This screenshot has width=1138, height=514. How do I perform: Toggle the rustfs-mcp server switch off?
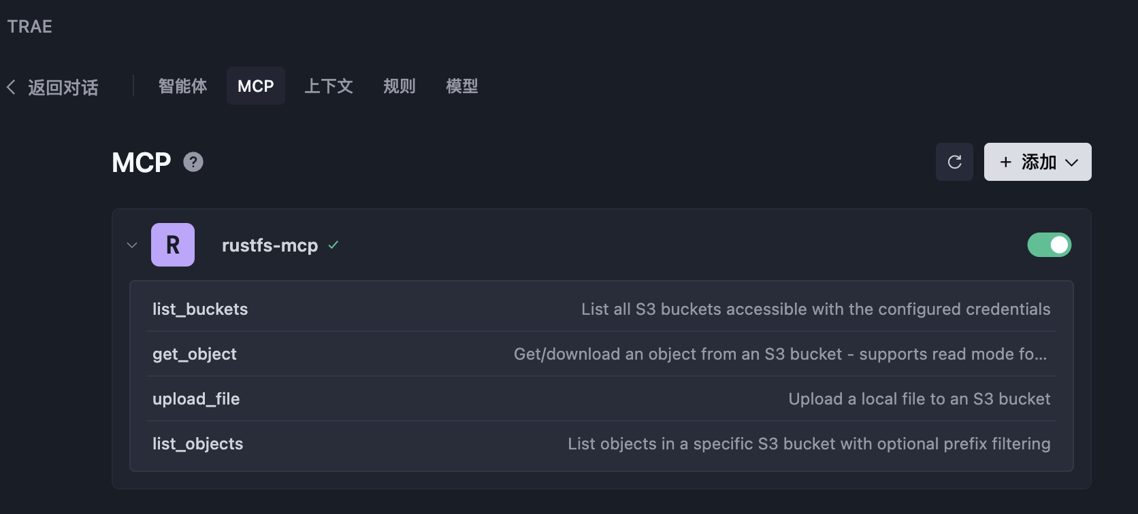tap(1049, 245)
